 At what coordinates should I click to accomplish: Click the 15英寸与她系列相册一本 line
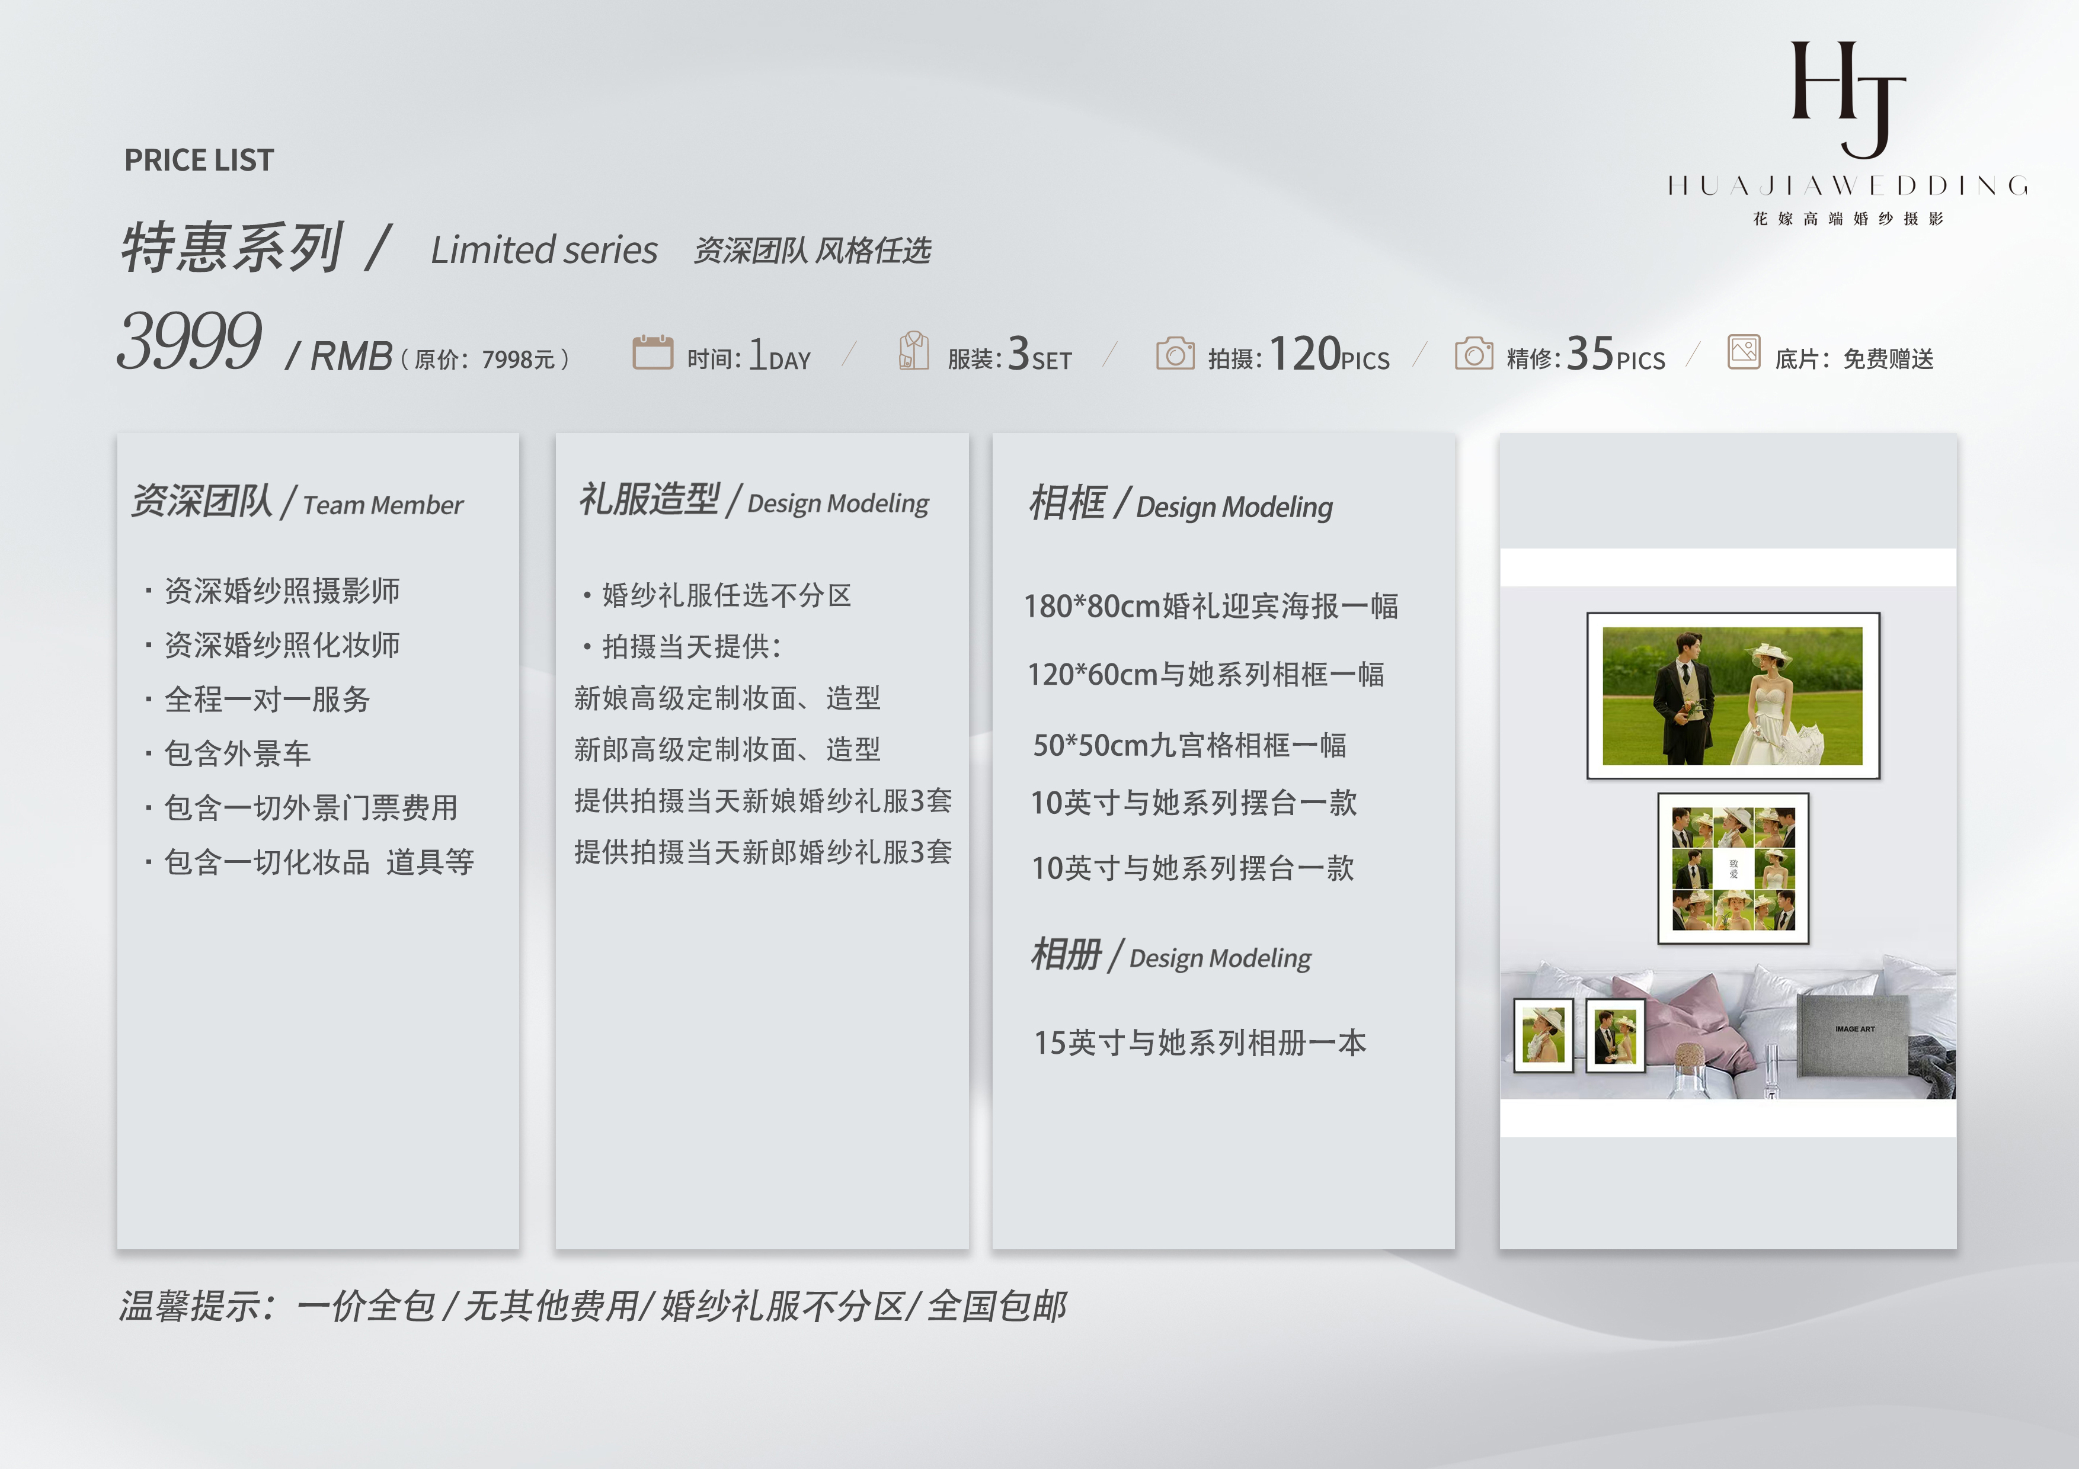pyautogui.click(x=1200, y=1044)
